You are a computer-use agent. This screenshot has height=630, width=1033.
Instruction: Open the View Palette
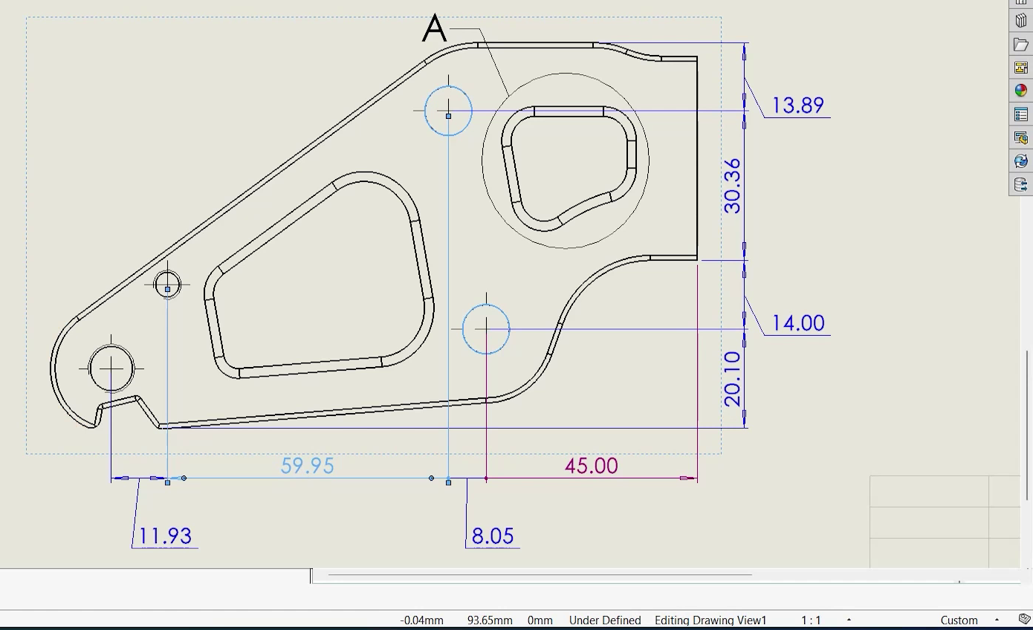coord(1021,67)
